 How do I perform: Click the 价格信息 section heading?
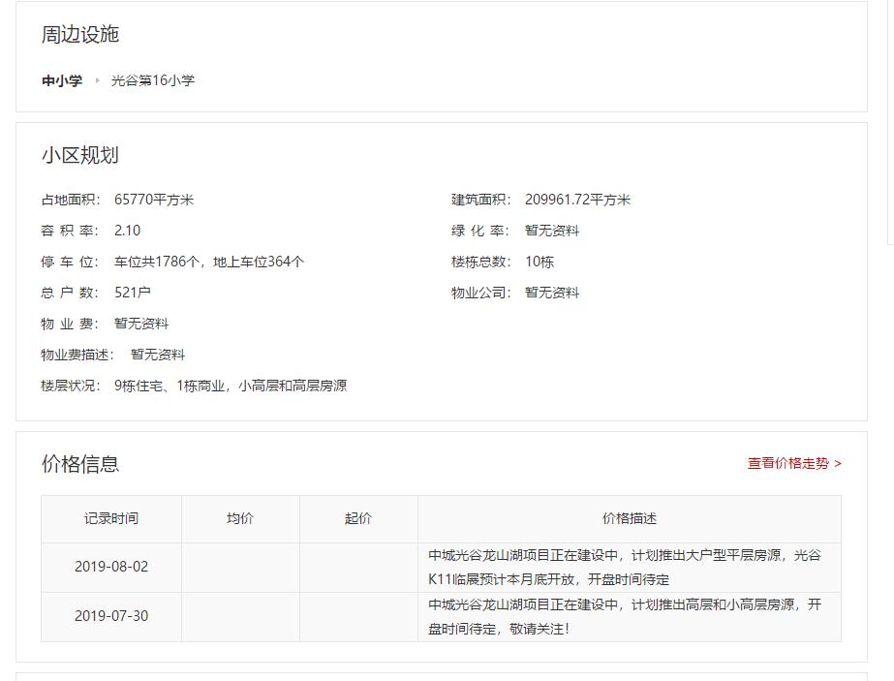click(78, 463)
